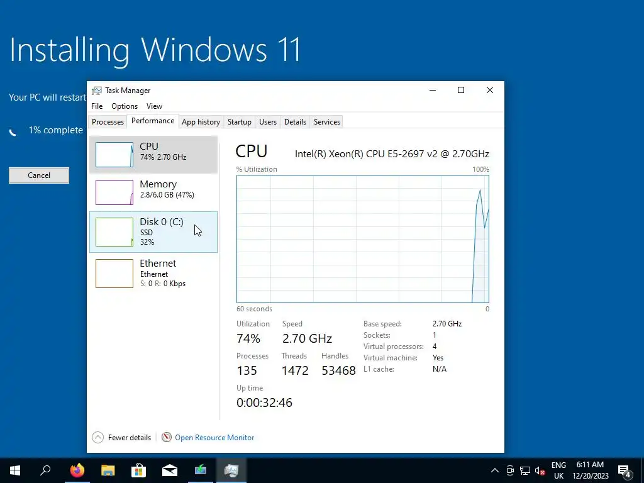The width and height of the screenshot is (644, 483).
Task: Open the Services tab
Action: (x=327, y=122)
